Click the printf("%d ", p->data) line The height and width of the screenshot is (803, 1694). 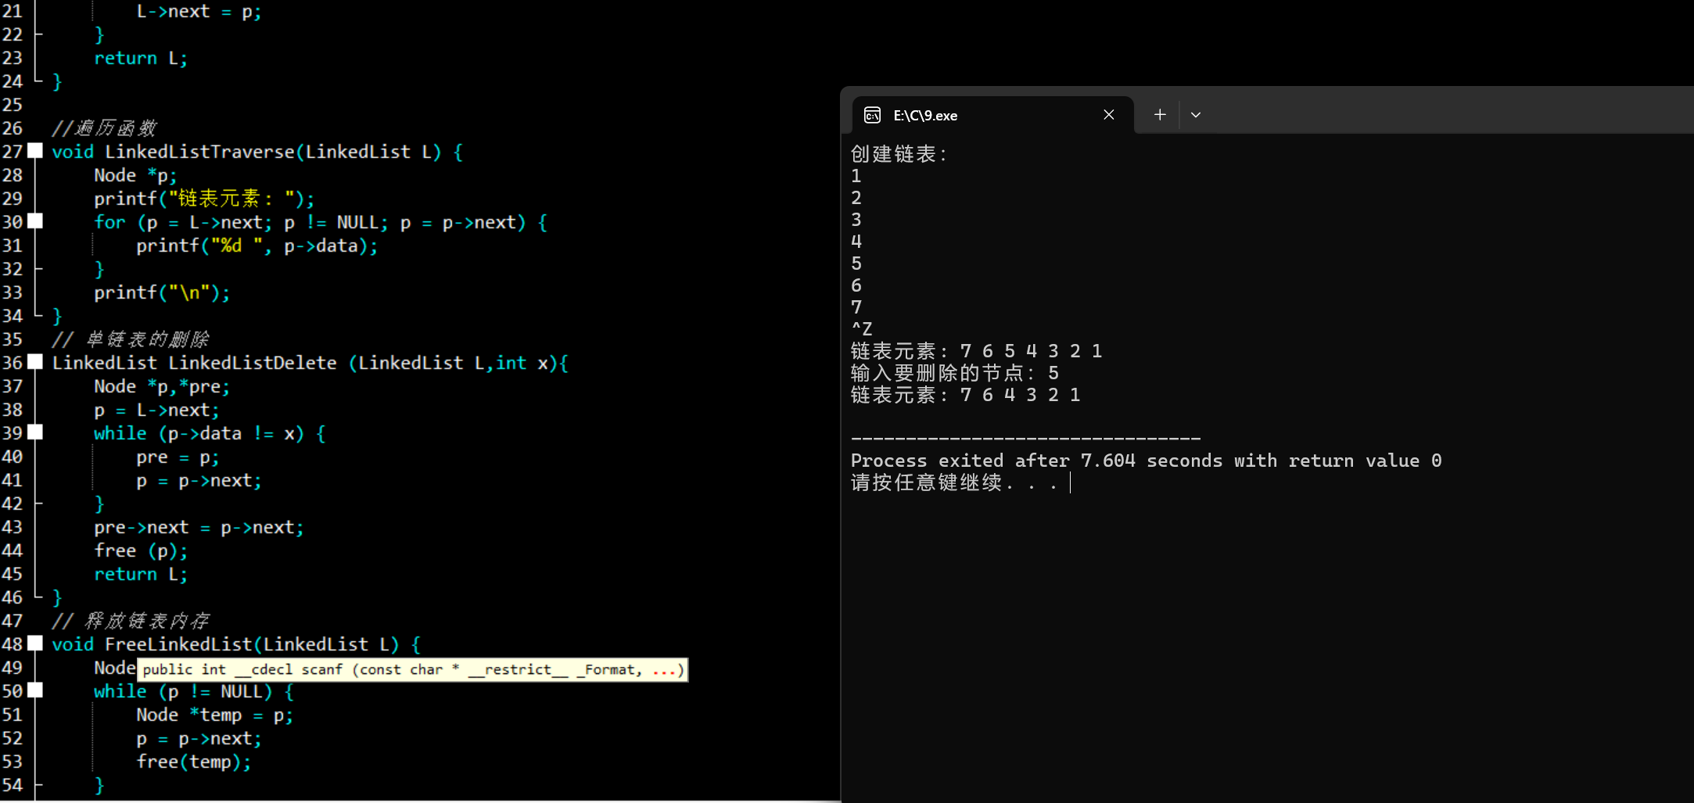(x=257, y=246)
